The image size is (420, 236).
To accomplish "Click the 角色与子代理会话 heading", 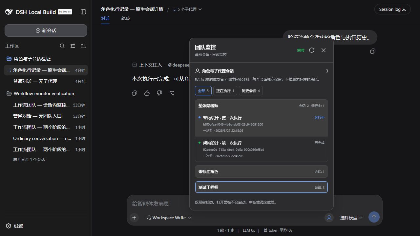I will tap(218, 71).
